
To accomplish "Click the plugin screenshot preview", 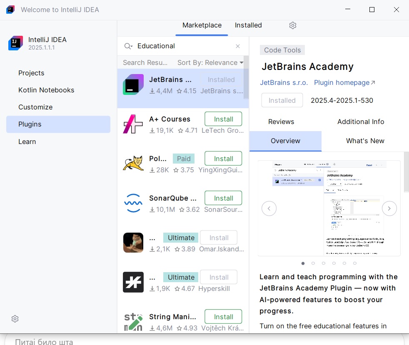I will pos(329,208).
